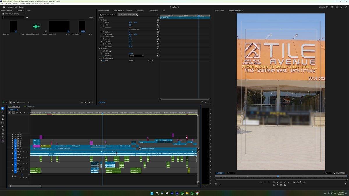Open Premiere Pro from the Windows taskbar
The width and height of the screenshot is (349, 196).
tap(177, 193)
